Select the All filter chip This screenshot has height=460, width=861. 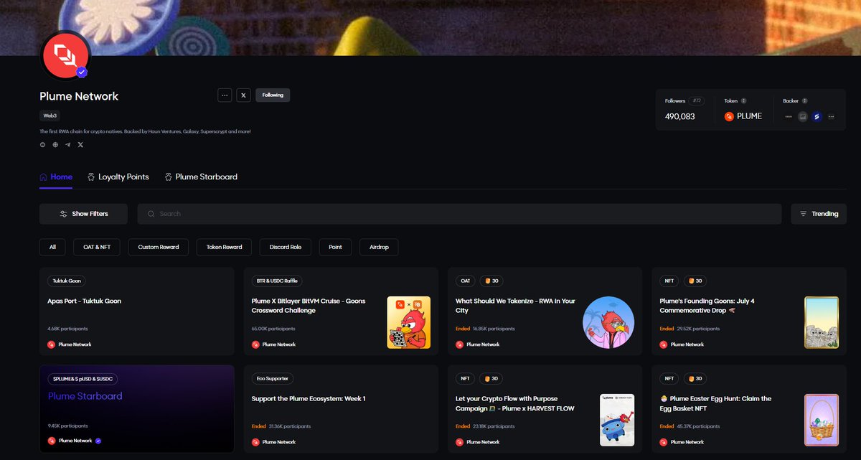[52, 247]
